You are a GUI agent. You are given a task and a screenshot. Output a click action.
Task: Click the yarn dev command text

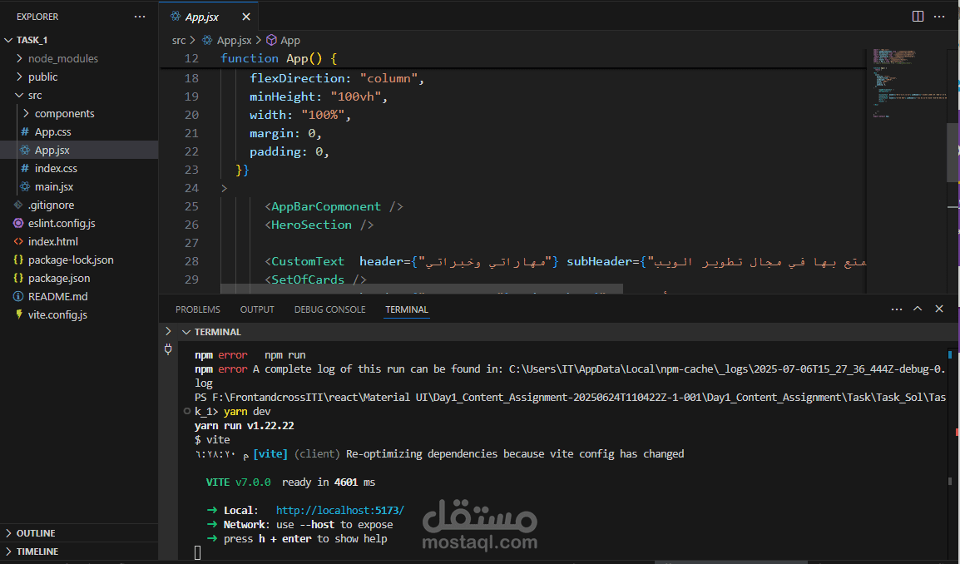tap(247, 412)
